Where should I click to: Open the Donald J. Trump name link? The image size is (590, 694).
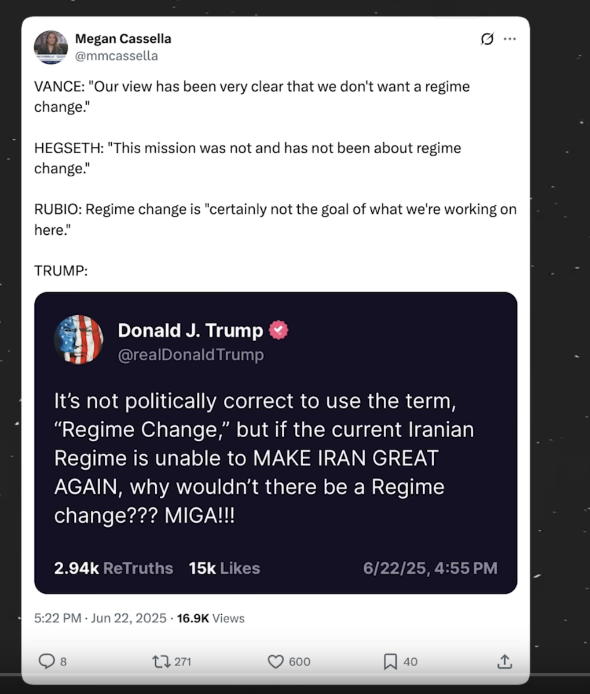click(x=190, y=330)
